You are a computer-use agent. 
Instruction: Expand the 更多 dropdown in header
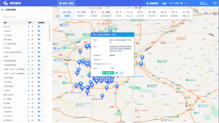(x=166, y=3)
